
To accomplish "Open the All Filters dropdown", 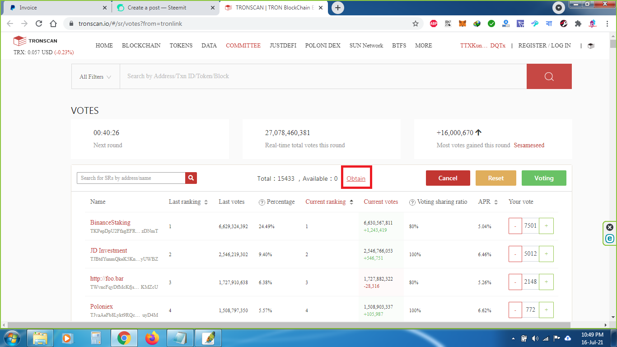I will [95, 76].
